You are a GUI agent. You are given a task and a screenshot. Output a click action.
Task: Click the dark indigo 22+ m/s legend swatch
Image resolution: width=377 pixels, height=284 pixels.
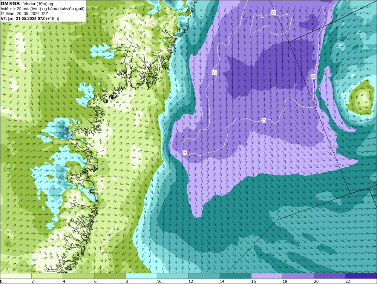coord(361,276)
